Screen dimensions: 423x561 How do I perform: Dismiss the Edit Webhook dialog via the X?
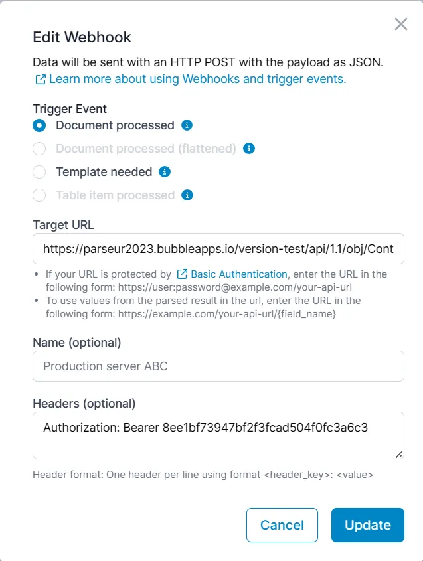[400, 24]
